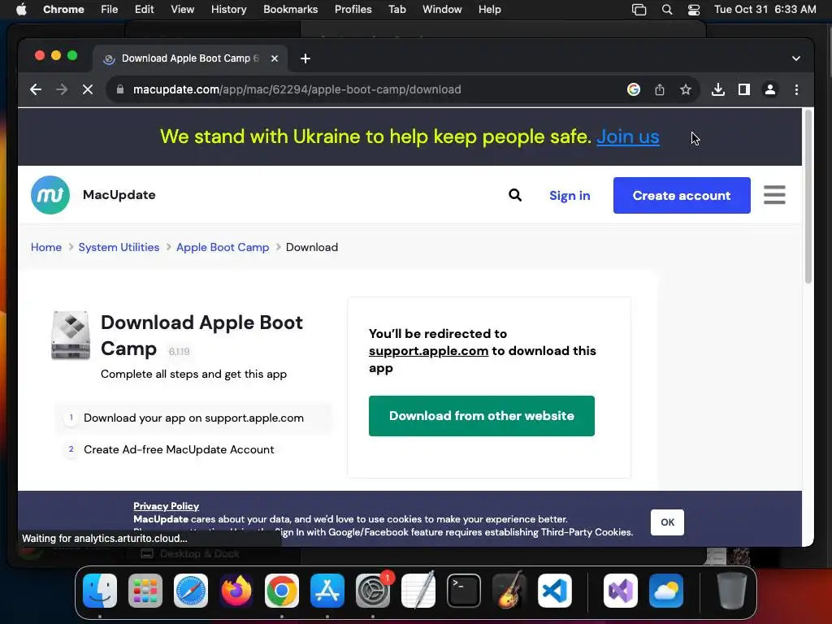Expand the tab search chevron

coord(796,58)
